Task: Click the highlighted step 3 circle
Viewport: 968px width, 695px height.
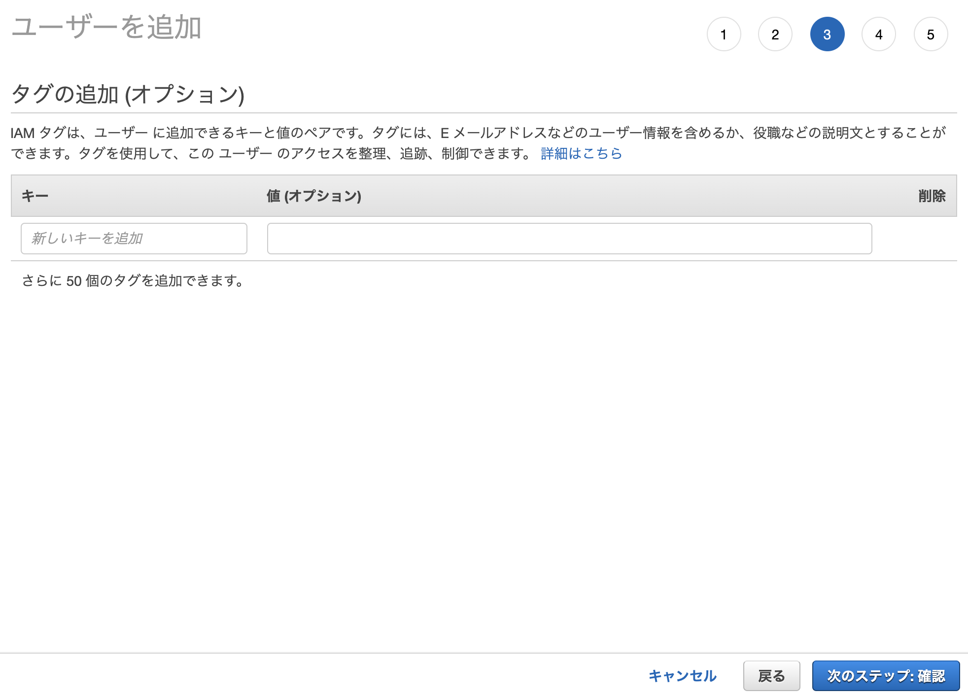Action: click(x=829, y=34)
